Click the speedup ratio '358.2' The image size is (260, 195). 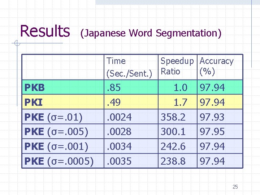point(173,117)
